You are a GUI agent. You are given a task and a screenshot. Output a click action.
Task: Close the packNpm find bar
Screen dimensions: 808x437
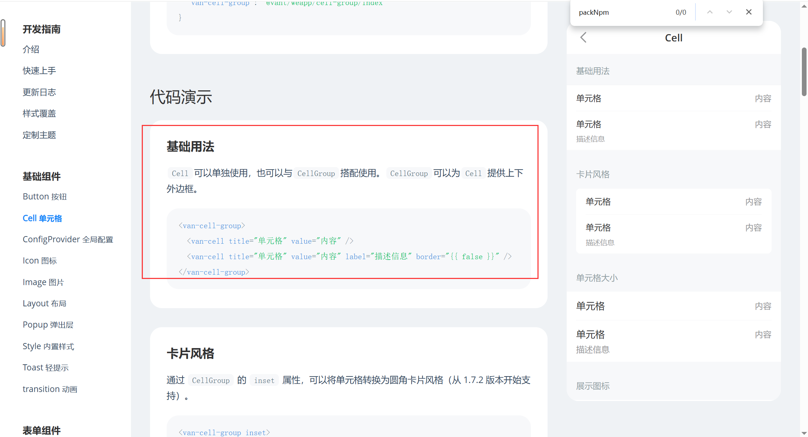click(749, 12)
